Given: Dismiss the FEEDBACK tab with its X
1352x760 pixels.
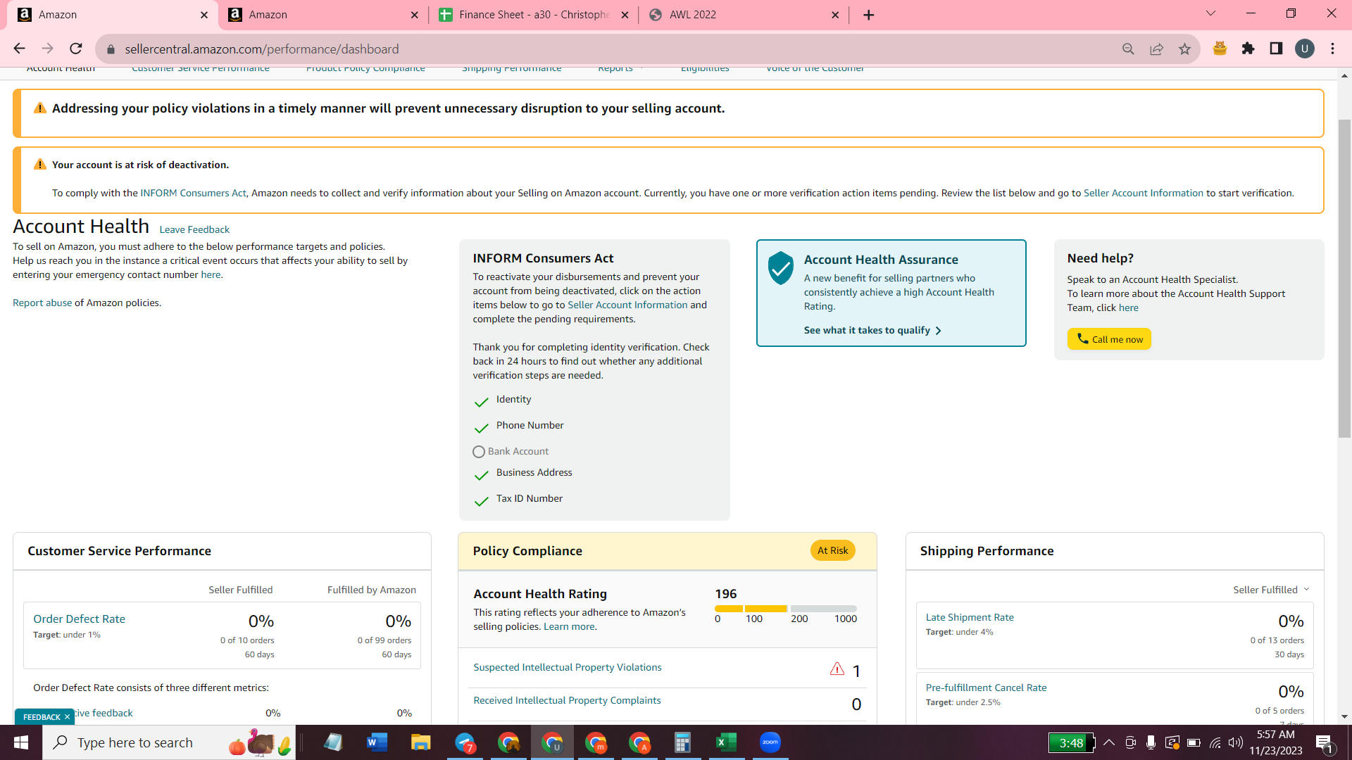Looking at the screenshot, I should click(x=67, y=717).
